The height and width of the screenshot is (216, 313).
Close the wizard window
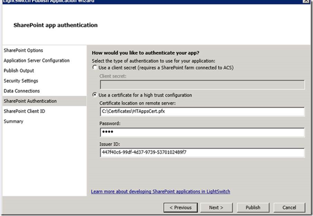[x=306, y=1]
